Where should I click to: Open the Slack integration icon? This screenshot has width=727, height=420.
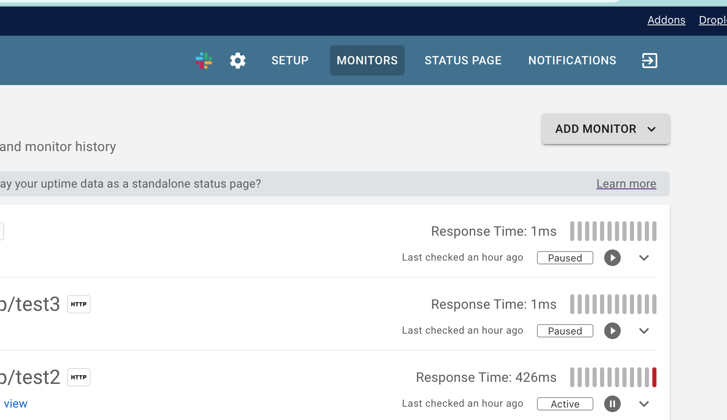[203, 60]
